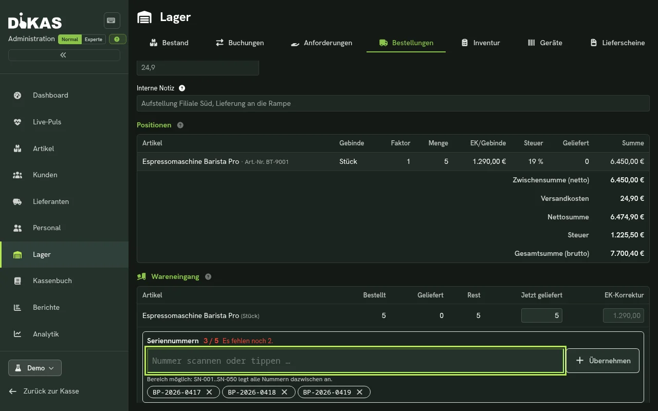Remove serial number BP-2026-0418
The width and height of the screenshot is (658, 411).
(284, 392)
